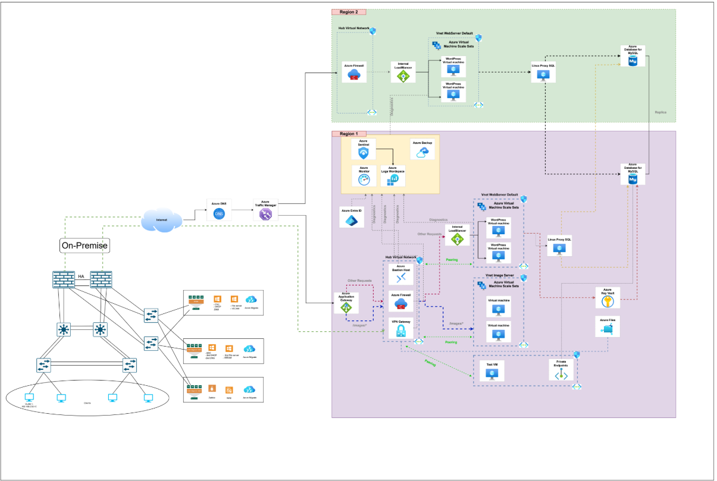Select the Vnet Image Server shield icon
This screenshot has width=717, height=481.
point(524,278)
